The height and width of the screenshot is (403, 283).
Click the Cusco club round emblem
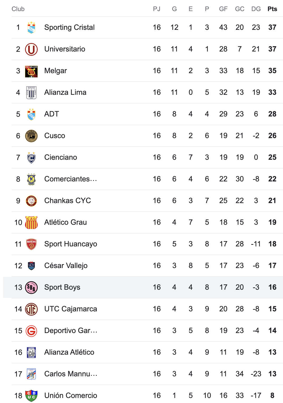point(31,136)
